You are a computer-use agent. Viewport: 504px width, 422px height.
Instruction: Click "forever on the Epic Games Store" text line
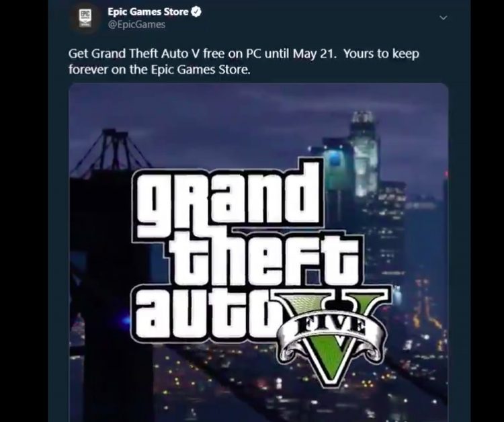(159, 69)
